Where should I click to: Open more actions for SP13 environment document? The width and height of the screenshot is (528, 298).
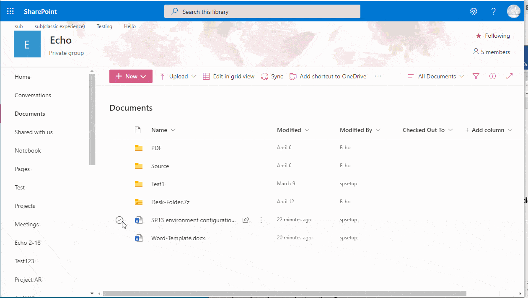tap(261, 220)
